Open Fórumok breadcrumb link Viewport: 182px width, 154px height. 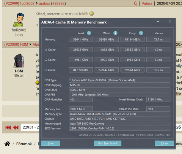(x=24, y=144)
